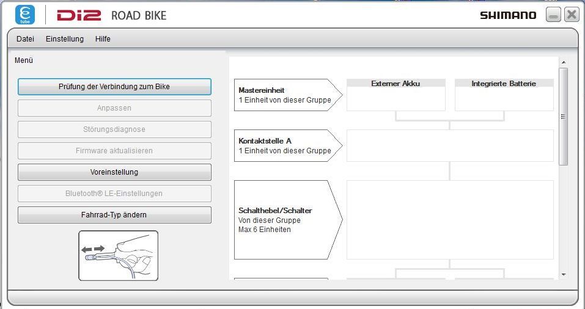585x309 pixels.
Task: Click Prüfung der Verbindung zum Bike
Action: click(114, 87)
